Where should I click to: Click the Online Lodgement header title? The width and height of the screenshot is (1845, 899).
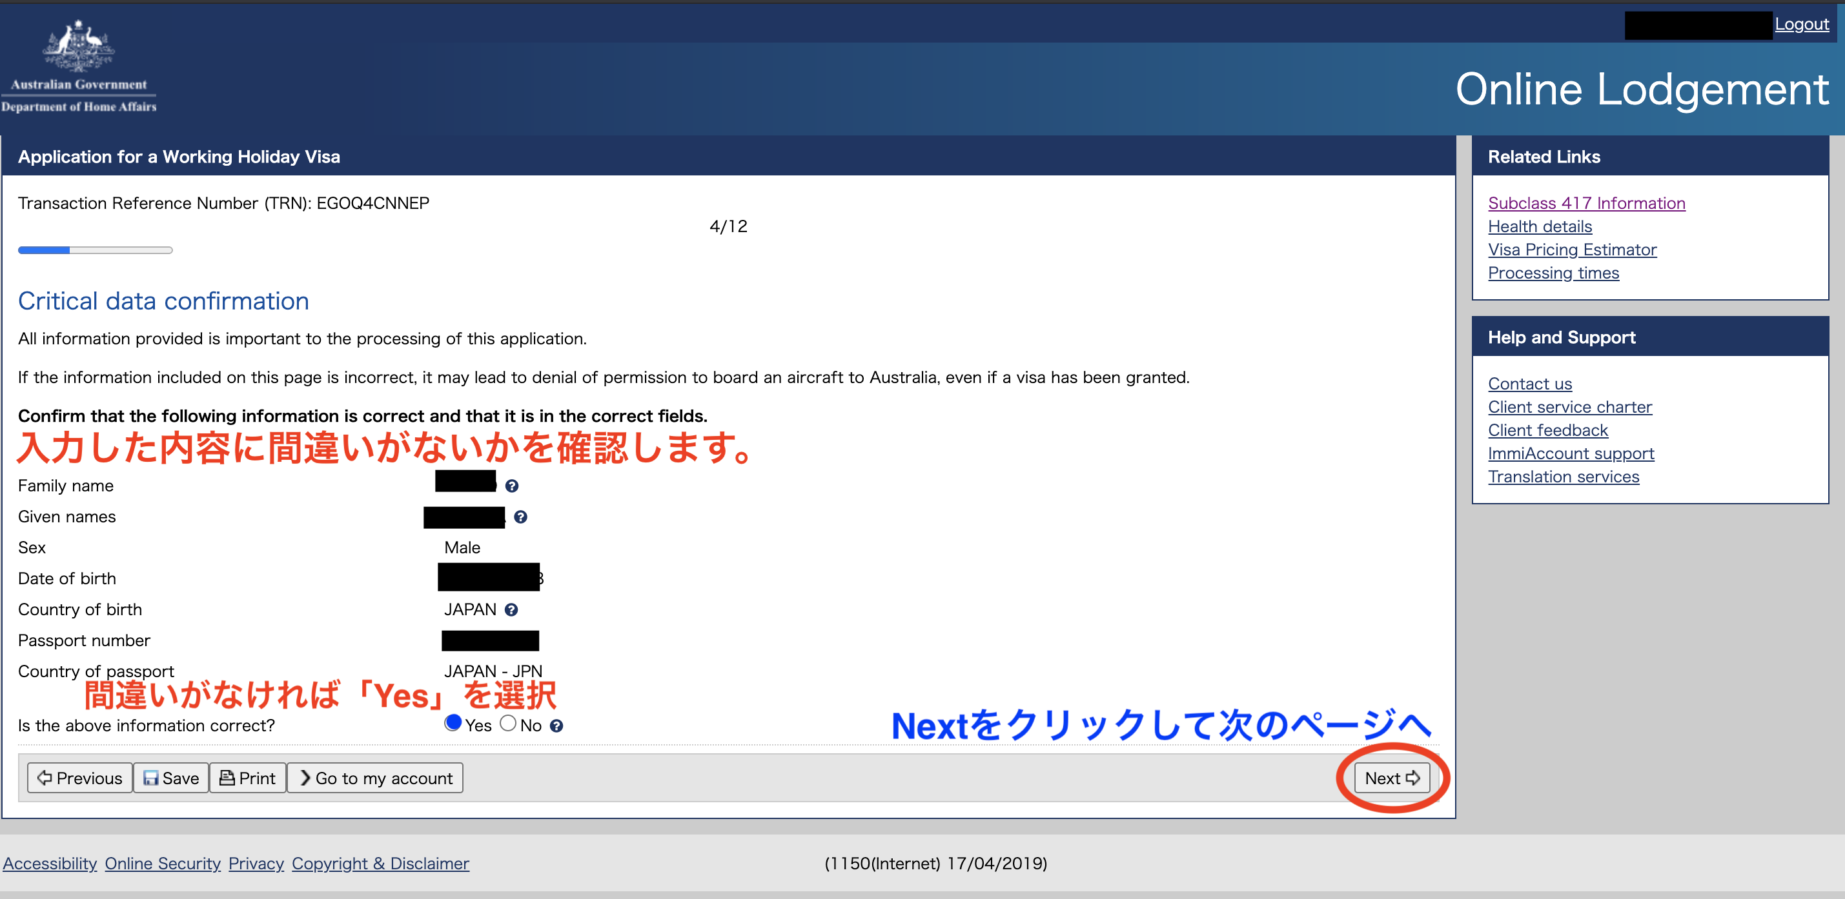coord(1642,90)
